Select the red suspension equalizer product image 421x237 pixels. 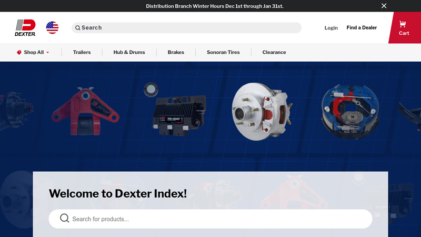tap(85, 111)
